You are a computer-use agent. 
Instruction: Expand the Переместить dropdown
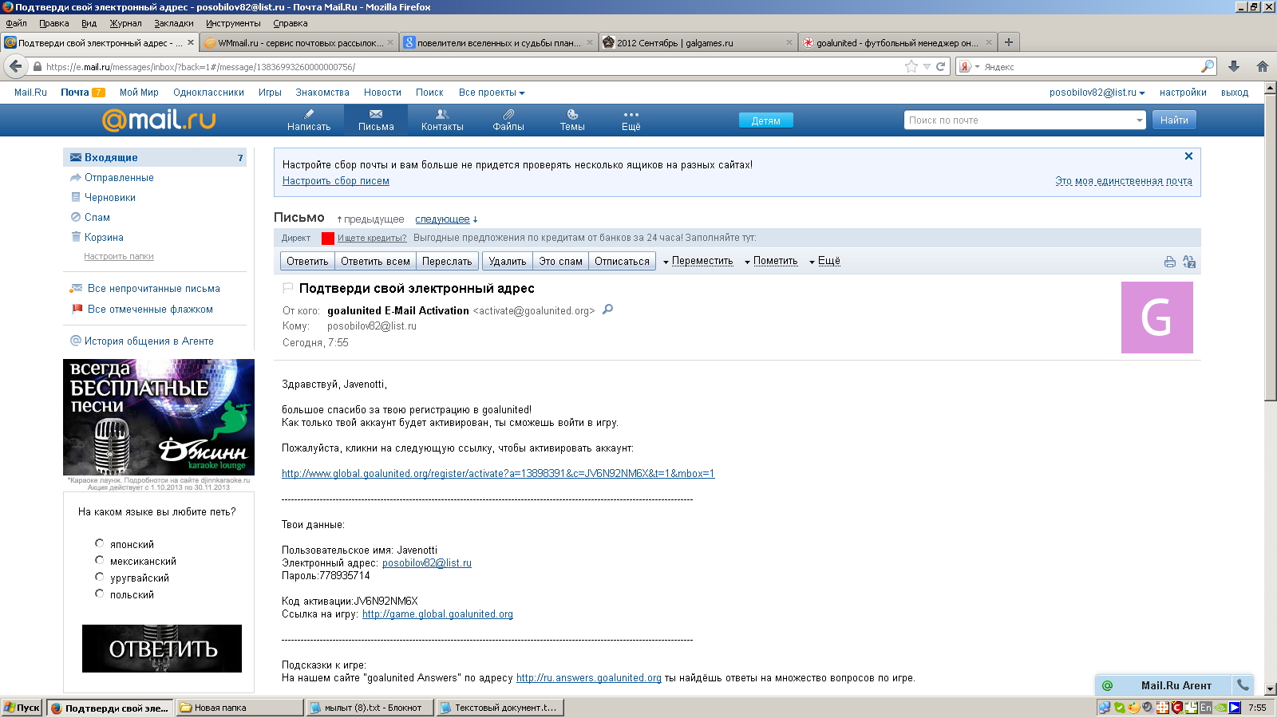click(x=698, y=261)
